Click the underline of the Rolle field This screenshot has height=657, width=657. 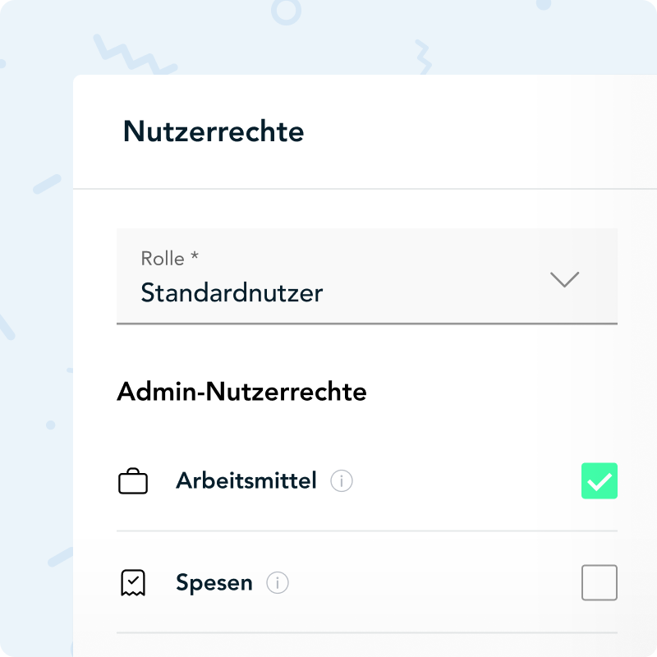coord(366,324)
